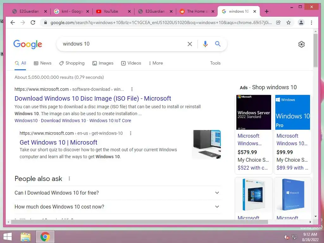The width and height of the screenshot is (324, 243).
Task: Close the YouTube tab
Action: pyautogui.click(x=129, y=11)
